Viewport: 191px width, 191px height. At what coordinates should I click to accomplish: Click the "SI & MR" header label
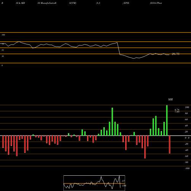[x=20, y=3]
